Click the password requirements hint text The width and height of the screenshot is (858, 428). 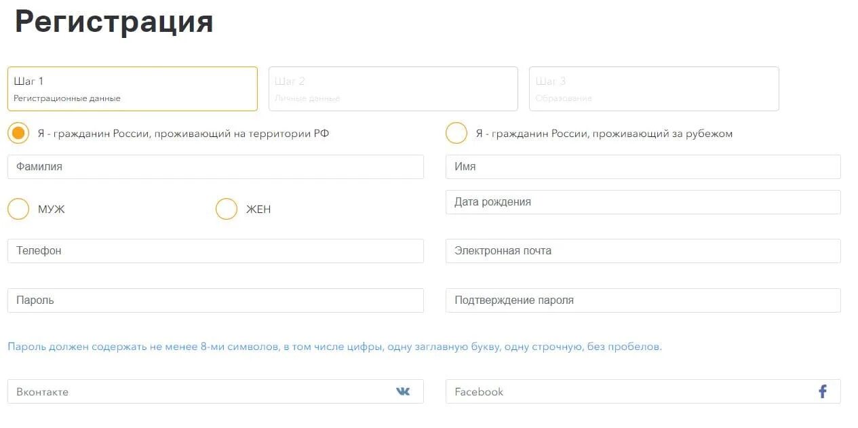tap(334, 347)
